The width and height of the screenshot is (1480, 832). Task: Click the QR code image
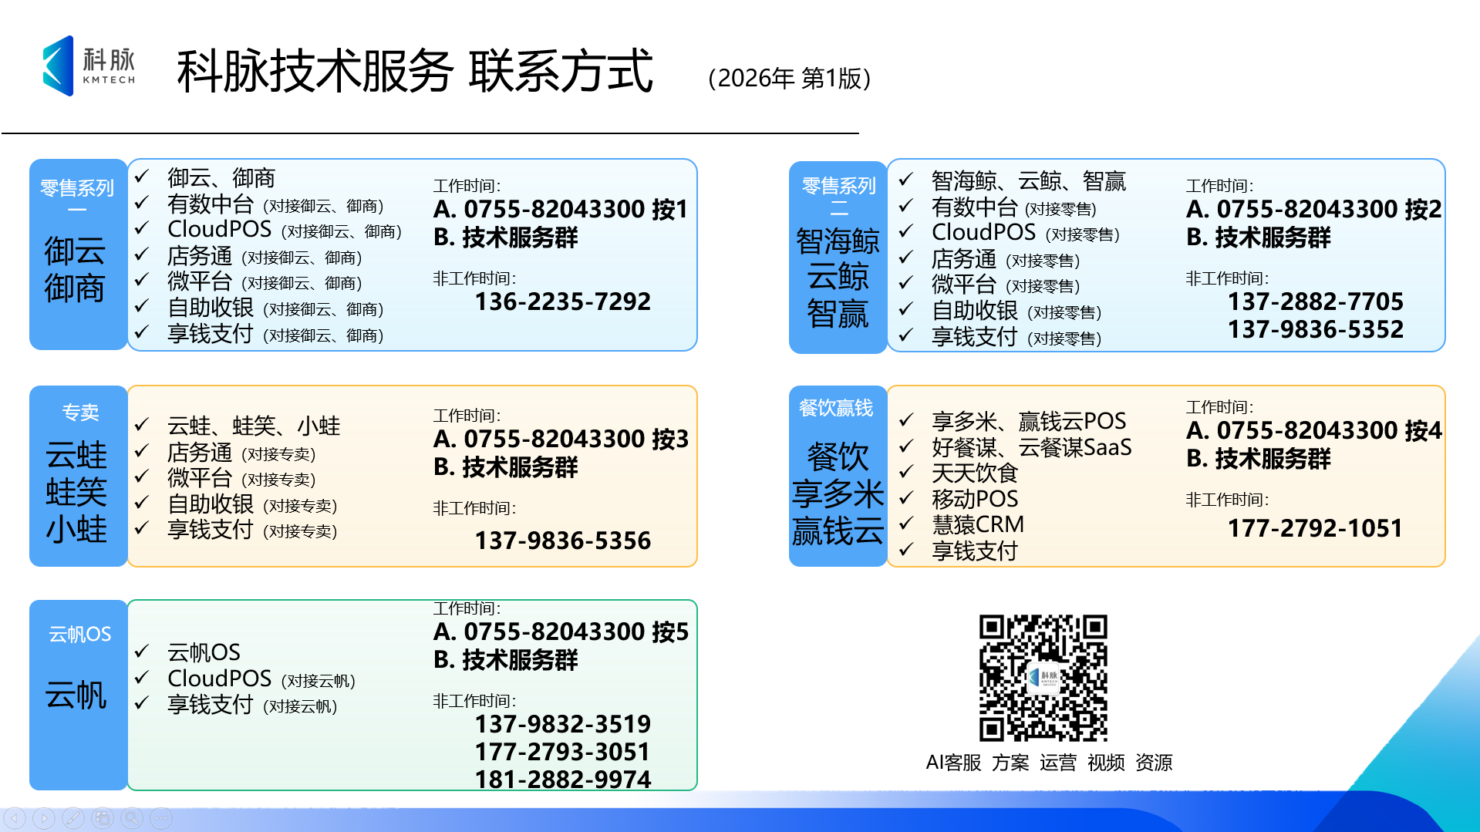click(1043, 678)
